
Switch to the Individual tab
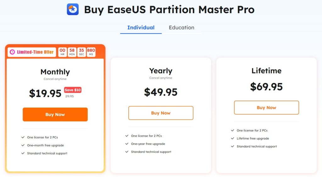(141, 28)
